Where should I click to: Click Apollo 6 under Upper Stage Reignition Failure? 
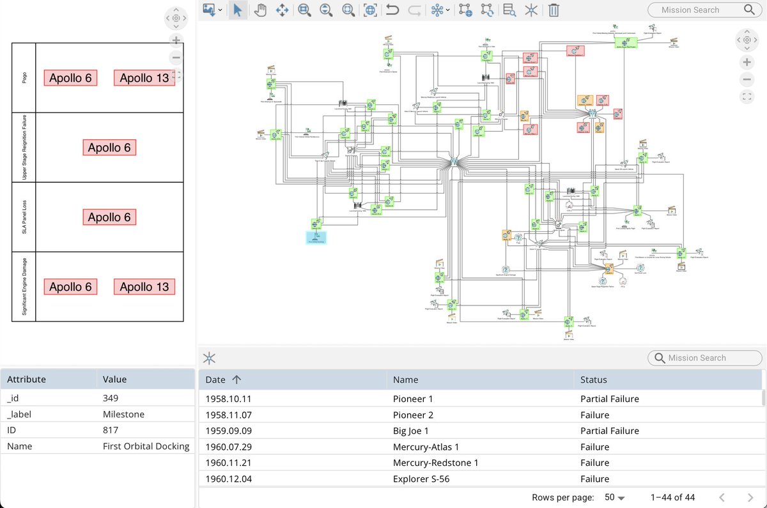tap(109, 148)
